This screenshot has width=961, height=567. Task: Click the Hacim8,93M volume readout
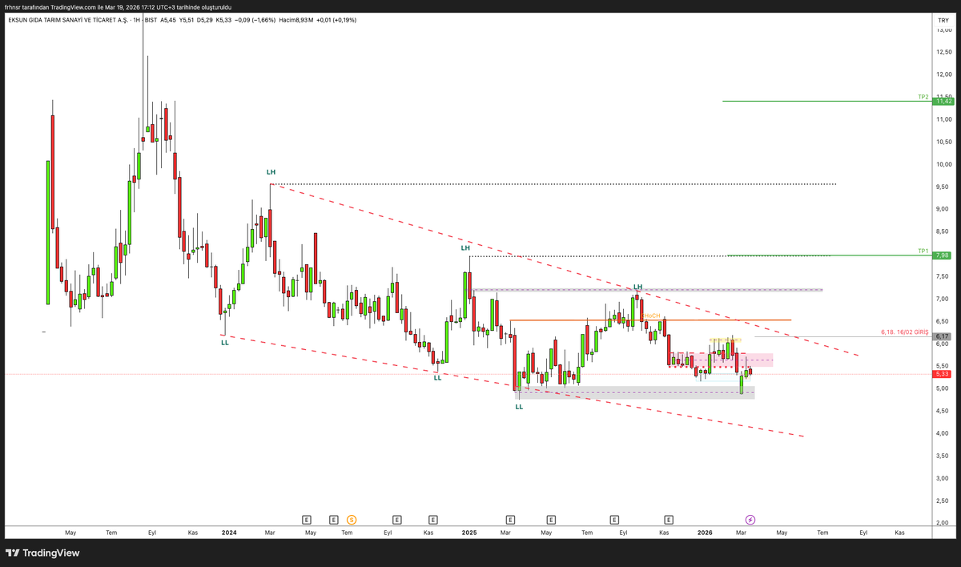click(296, 20)
